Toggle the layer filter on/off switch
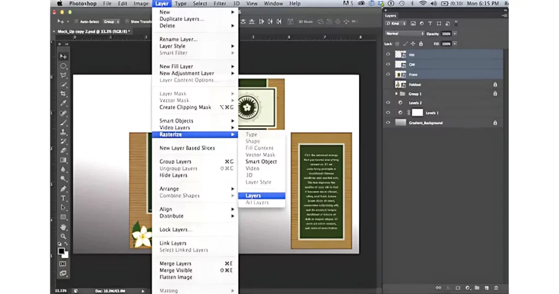The image size is (559, 294). pos(456,23)
